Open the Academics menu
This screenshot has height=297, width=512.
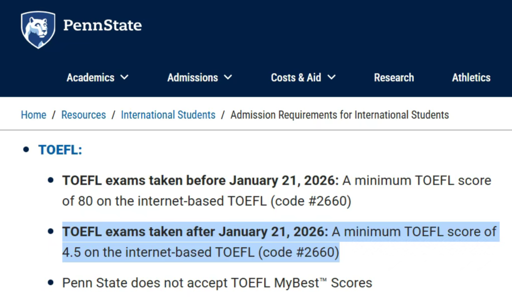click(x=91, y=78)
